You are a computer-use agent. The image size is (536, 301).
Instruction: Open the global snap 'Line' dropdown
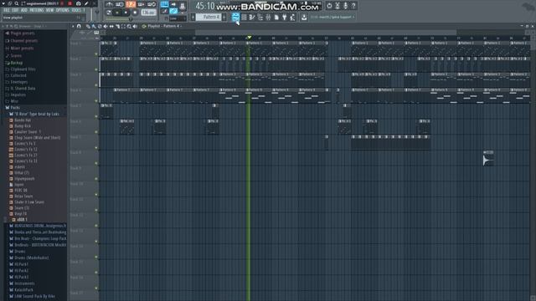point(178,18)
